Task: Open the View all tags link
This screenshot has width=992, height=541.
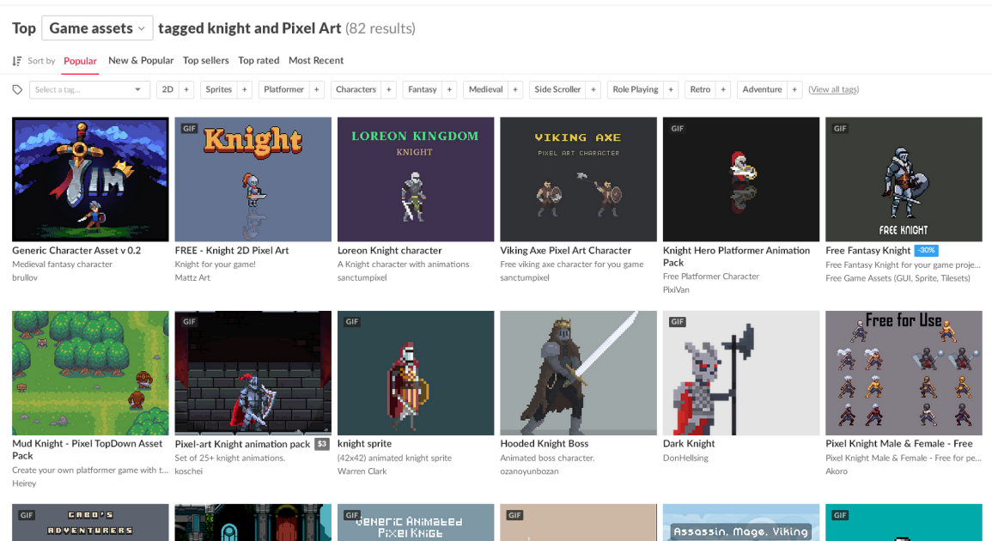Action: (834, 90)
